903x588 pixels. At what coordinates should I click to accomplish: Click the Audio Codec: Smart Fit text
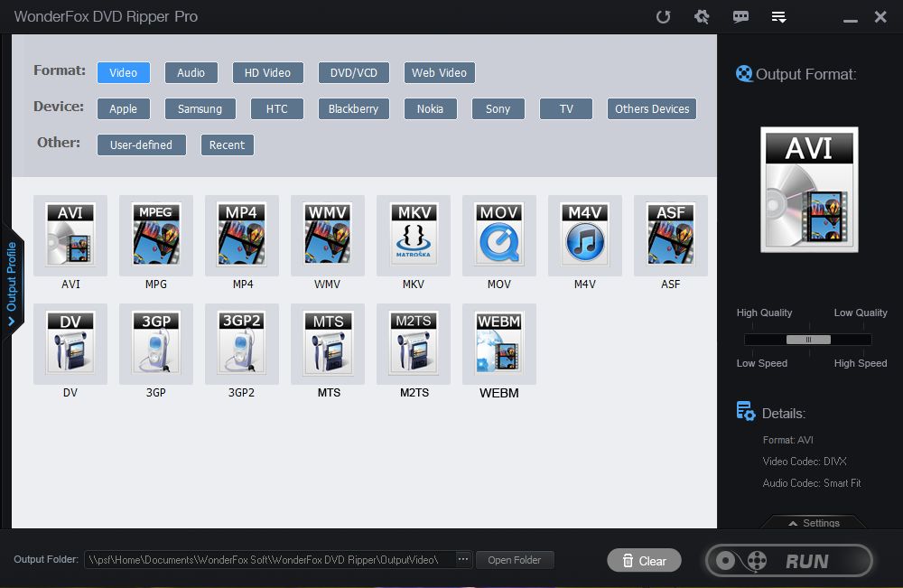click(x=812, y=483)
